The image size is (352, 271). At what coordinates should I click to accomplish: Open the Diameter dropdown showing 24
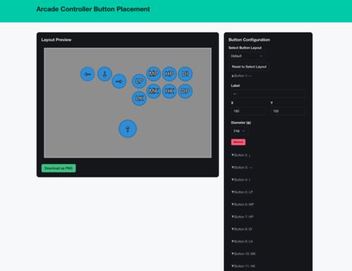point(239,131)
